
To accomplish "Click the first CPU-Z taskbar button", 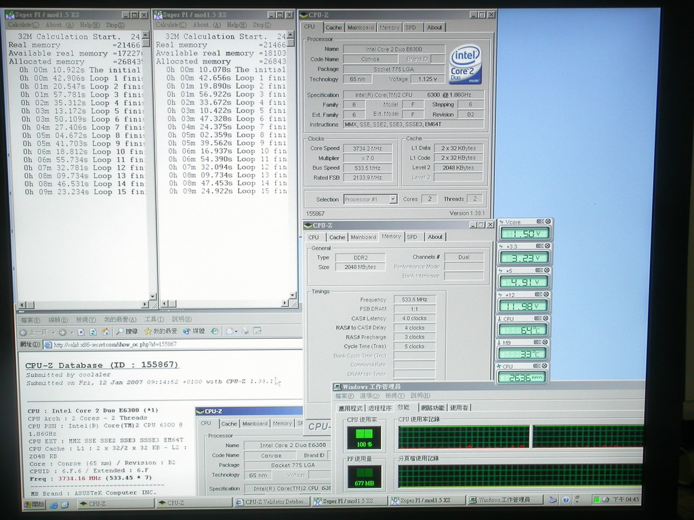I will pos(115,504).
